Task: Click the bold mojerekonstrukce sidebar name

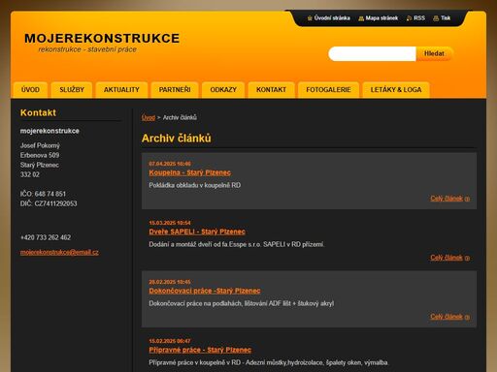Action: tap(50, 131)
